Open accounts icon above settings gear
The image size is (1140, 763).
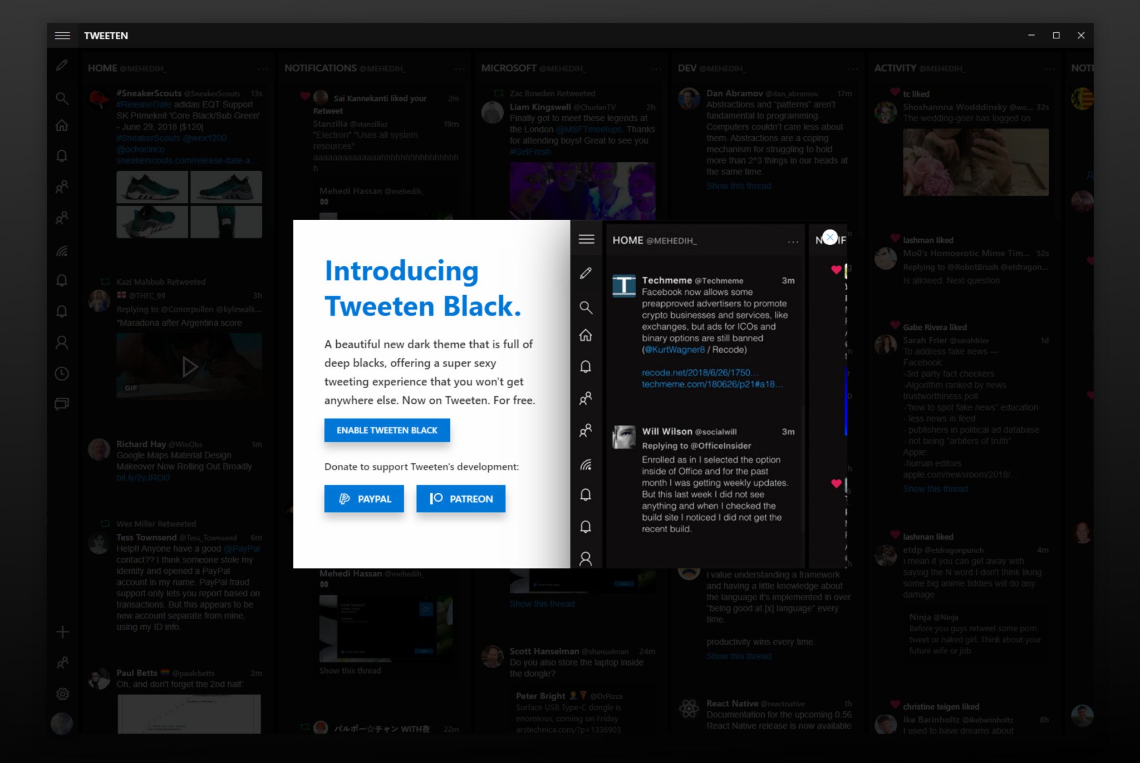(x=62, y=662)
